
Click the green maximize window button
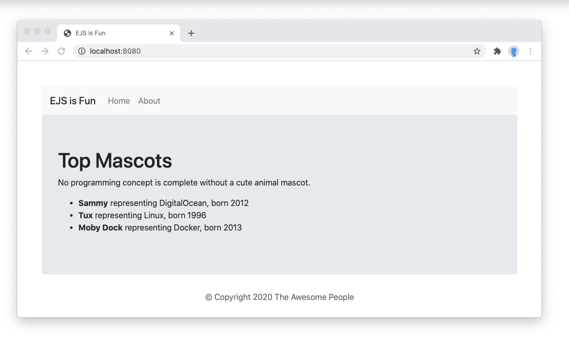pos(48,31)
